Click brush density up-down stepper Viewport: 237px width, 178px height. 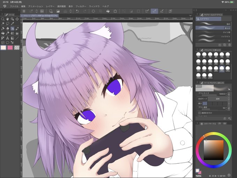coord(226,108)
